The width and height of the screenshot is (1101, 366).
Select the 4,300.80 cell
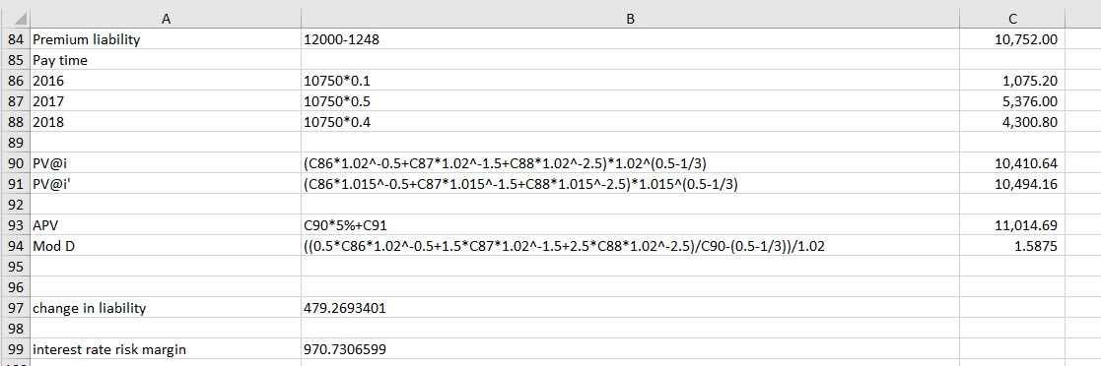[x=1012, y=122]
